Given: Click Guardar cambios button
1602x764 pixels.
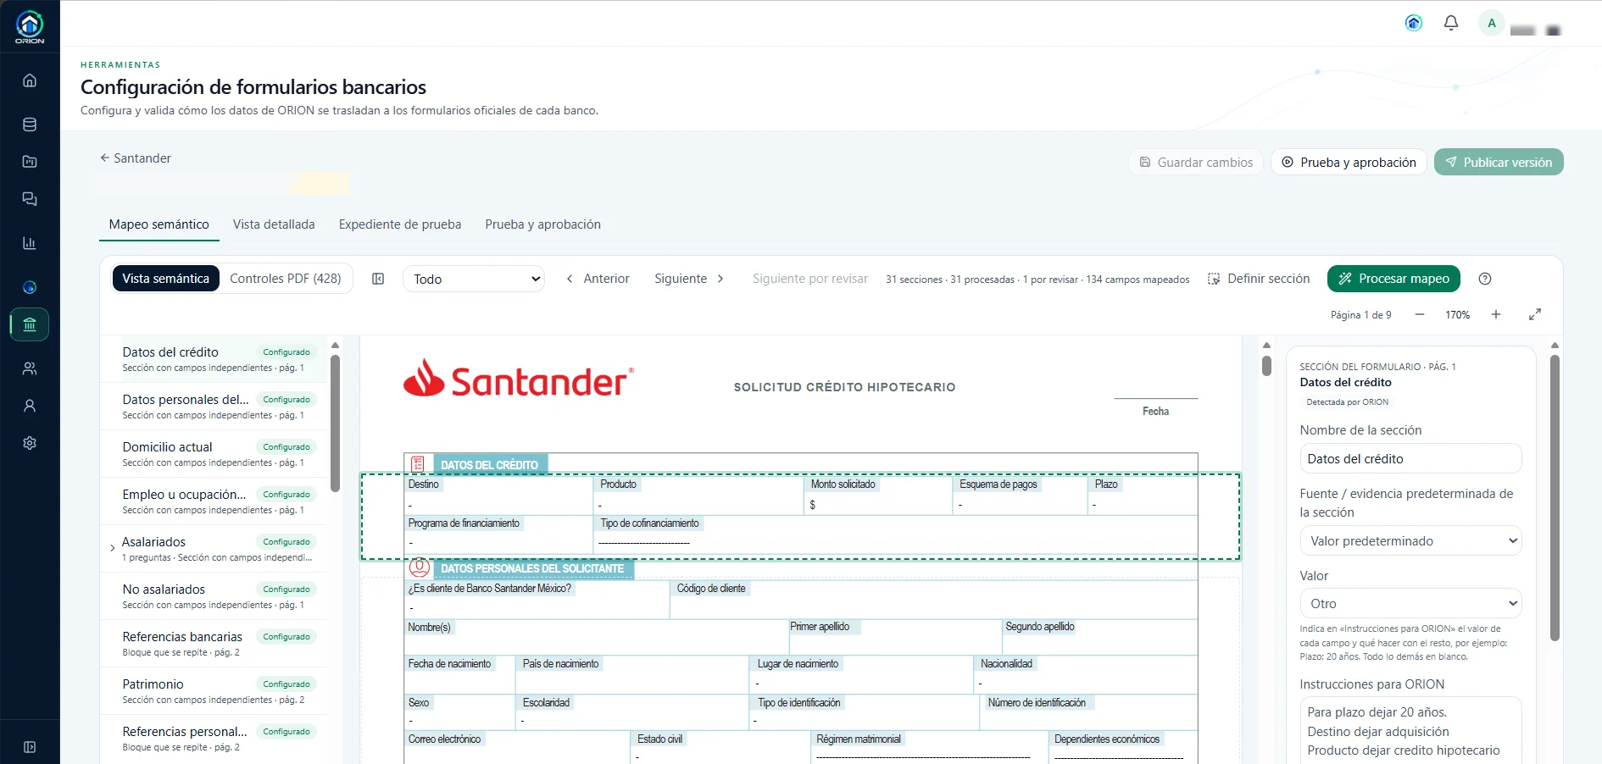Looking at the screenshot, I should [x=1196, y=163].
